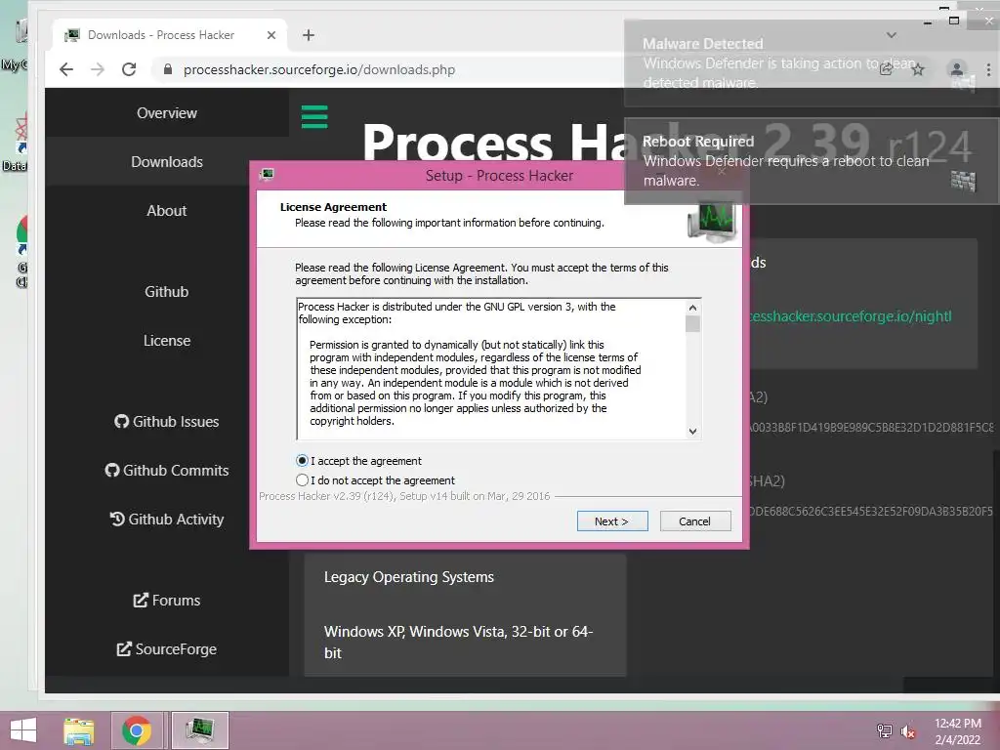The image size is (1000, 750).
Task: Open Chrome three-dot menu
Action: tap(988, 69)
